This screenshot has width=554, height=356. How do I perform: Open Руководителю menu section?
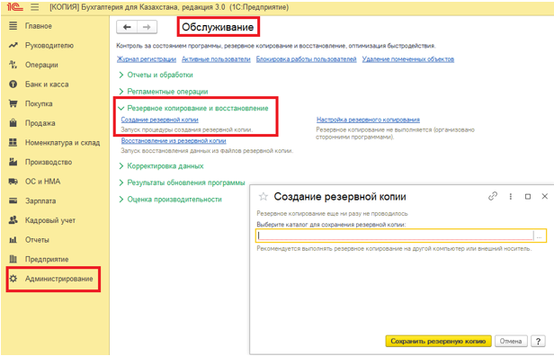pos(49,46)
